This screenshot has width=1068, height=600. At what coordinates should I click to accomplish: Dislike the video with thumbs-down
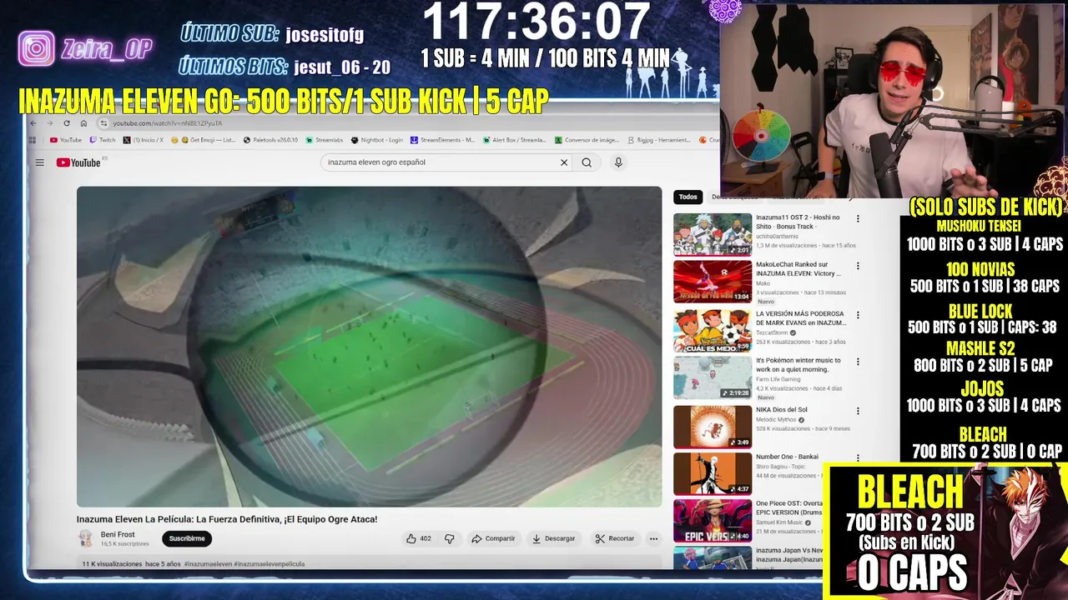click(449, 538)
